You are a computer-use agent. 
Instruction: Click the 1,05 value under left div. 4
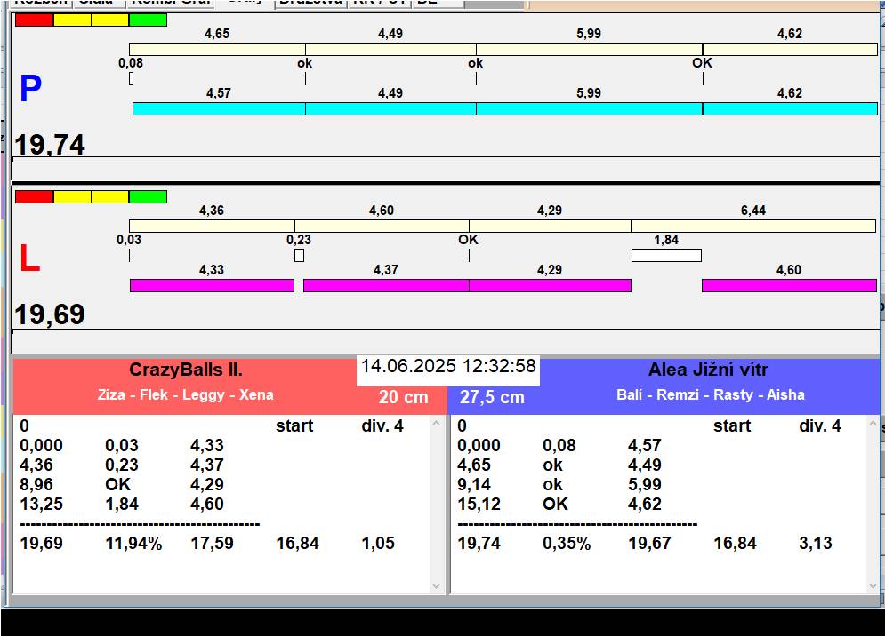coord(378,543)
